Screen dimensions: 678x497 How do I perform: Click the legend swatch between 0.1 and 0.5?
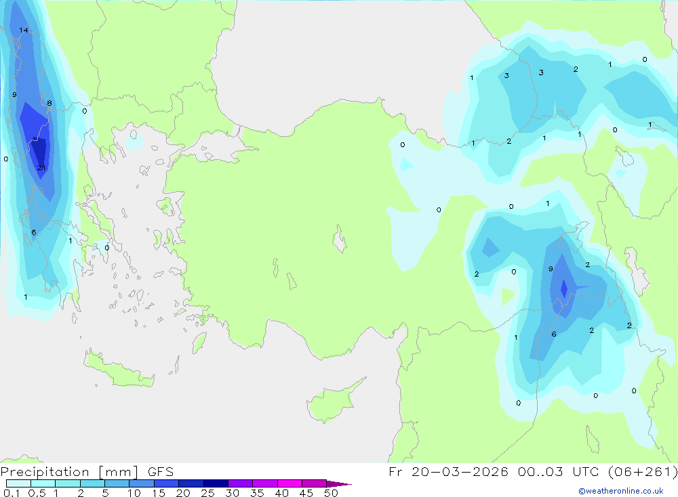tap(18, 483)
